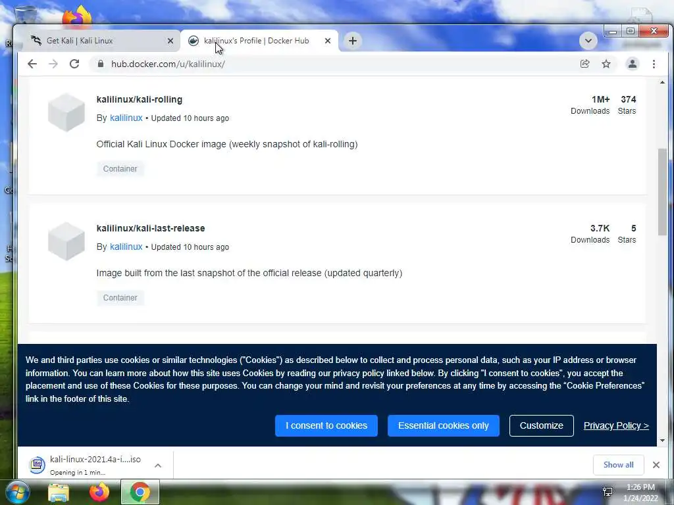Viewport: 674px width, 505px height.
Task: Click the scrollbar down arrow
Action: pos(662,441)
